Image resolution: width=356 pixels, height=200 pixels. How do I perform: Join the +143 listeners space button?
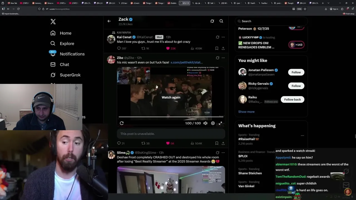[x=296, y=45]
